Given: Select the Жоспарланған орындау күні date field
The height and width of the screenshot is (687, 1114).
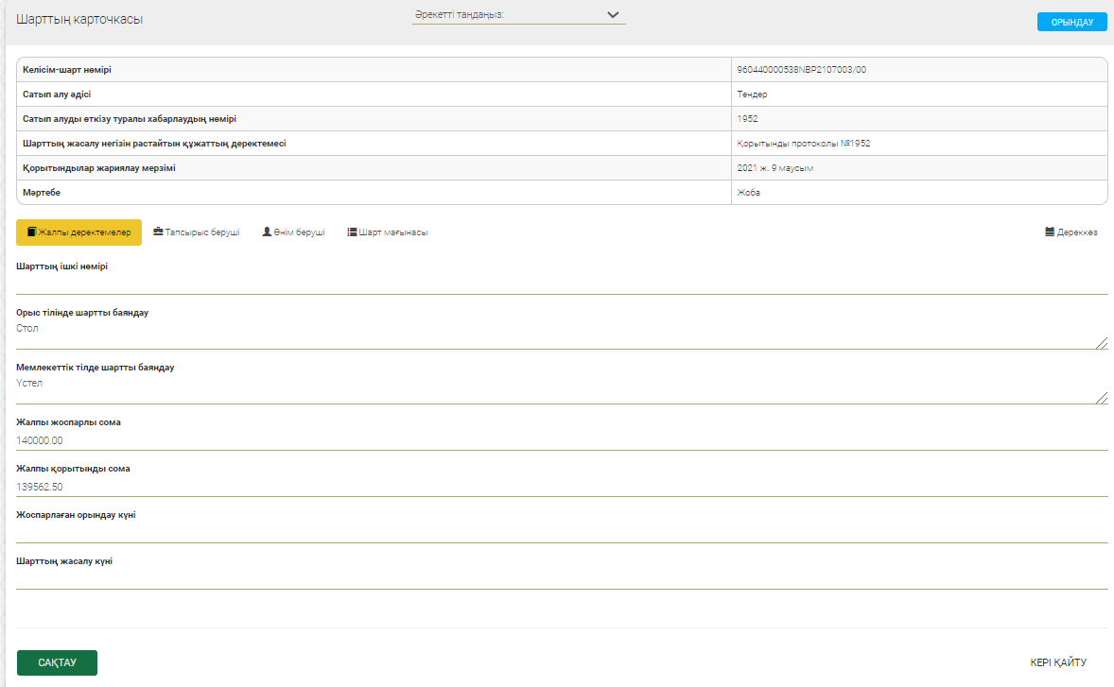Looking at the screenshot, I should pos(562,533).
